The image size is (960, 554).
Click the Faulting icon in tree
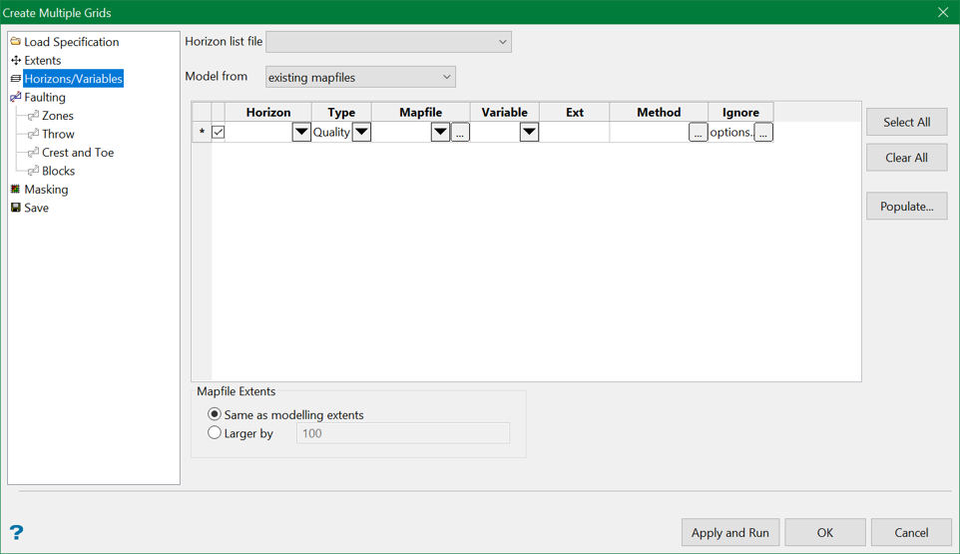tap(16, 97)
